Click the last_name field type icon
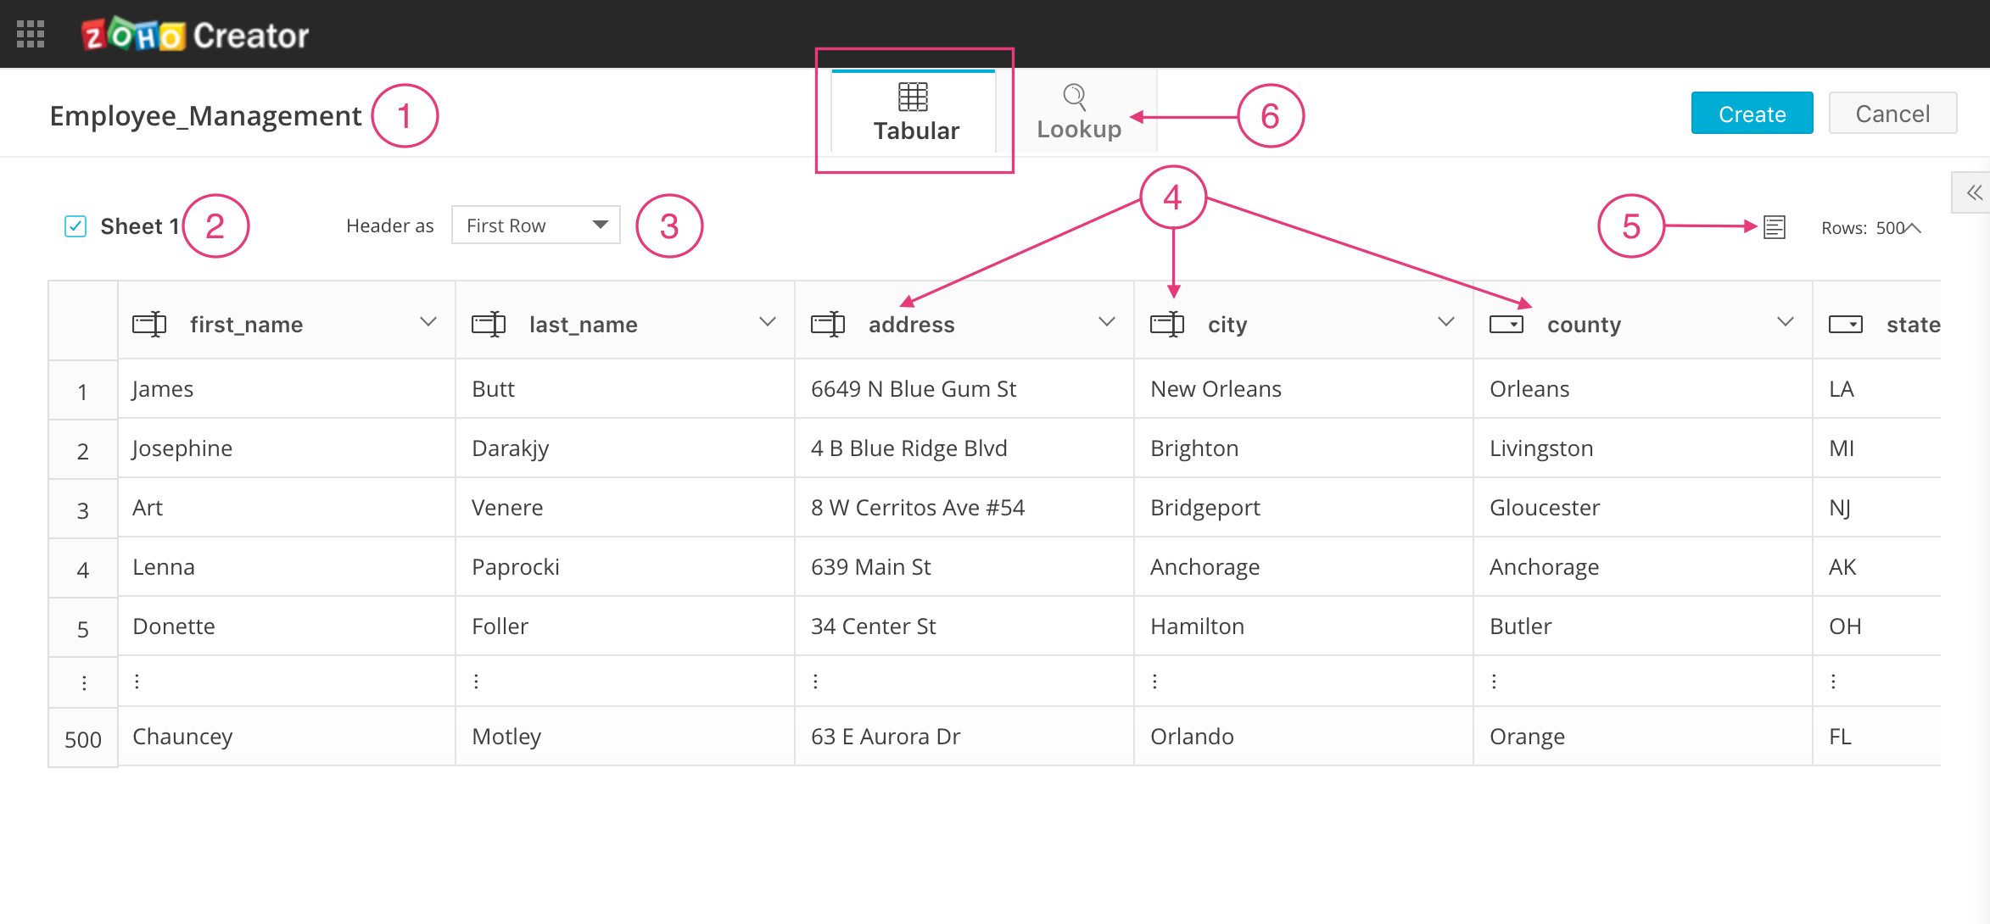The width and height of the screenshot is (1990, 924). (x=489, y=324)
